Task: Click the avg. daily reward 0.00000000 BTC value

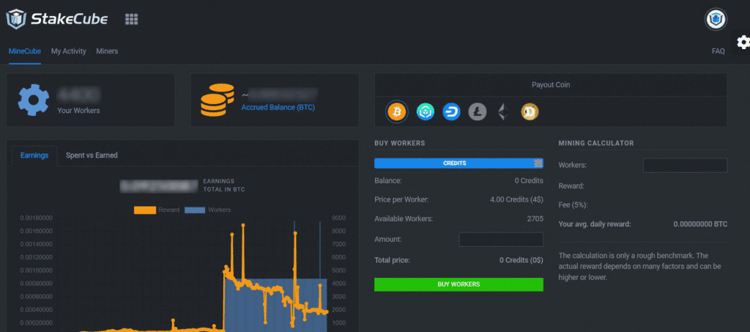Action: coord(700,224)
